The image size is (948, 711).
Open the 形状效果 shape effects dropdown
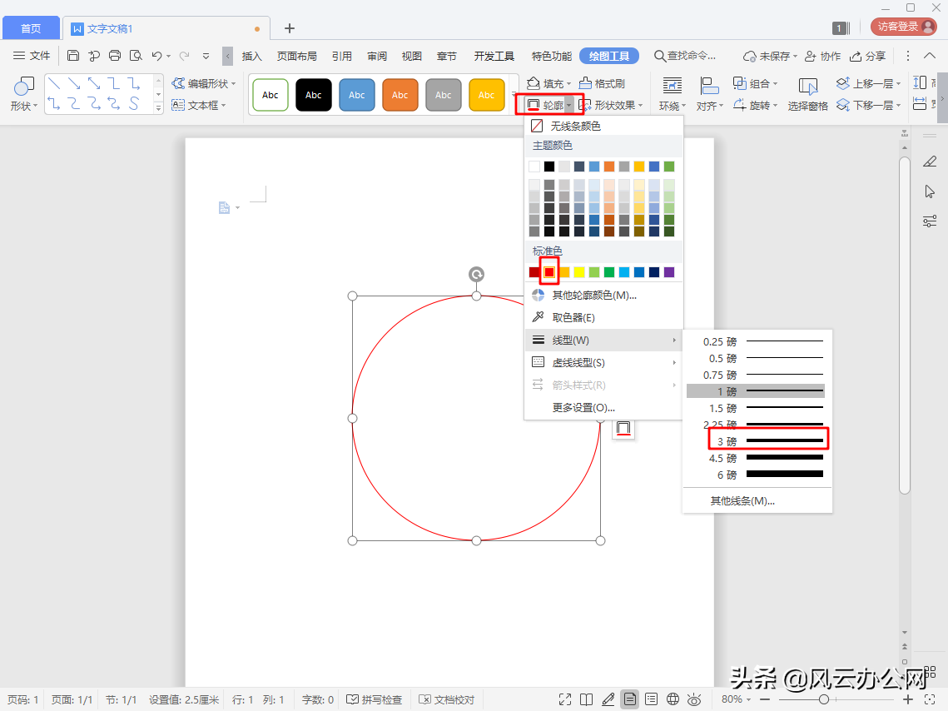pos(611,105)
